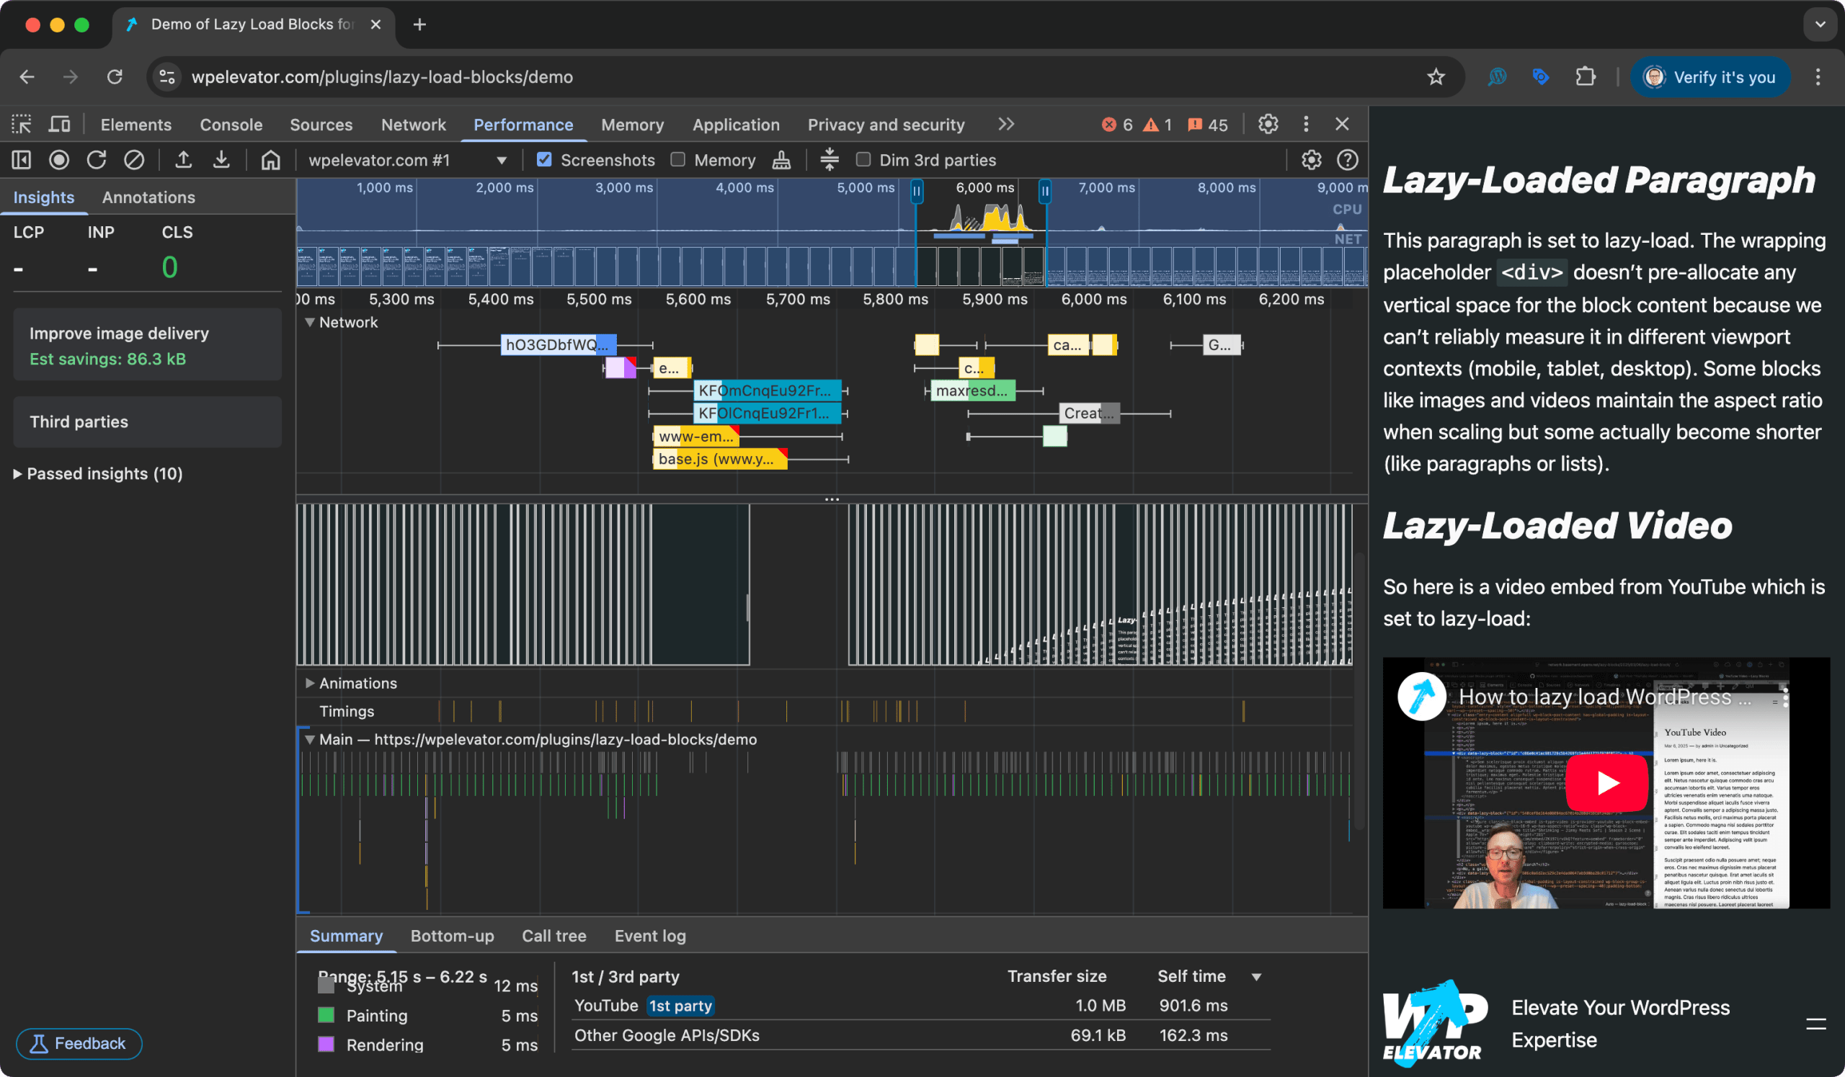Click the WP Elevator logo
The height and width of the screenshot is (1077, 1845).
tap(1435, 1024)
